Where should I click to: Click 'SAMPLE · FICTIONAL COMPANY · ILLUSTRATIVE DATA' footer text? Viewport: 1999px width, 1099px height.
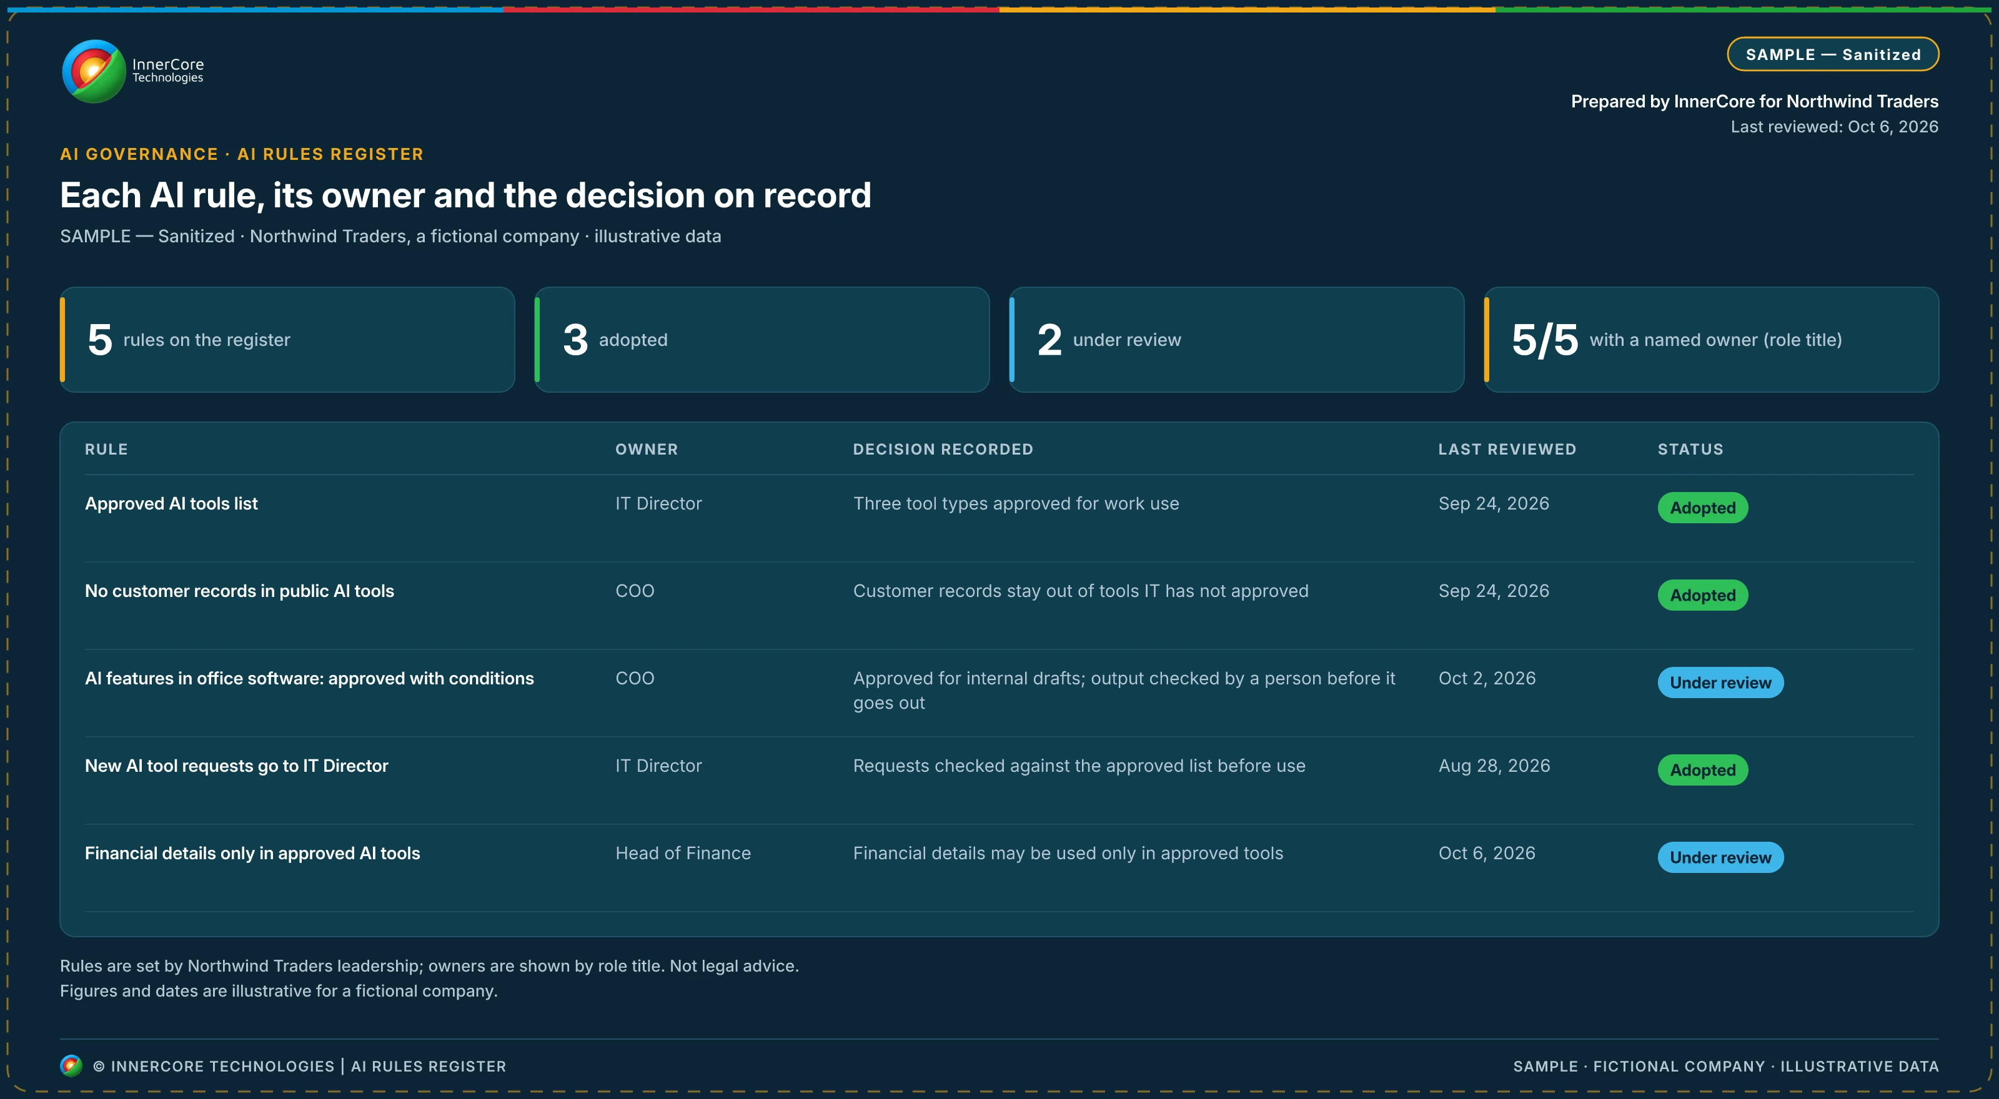pos(1726,1067)
